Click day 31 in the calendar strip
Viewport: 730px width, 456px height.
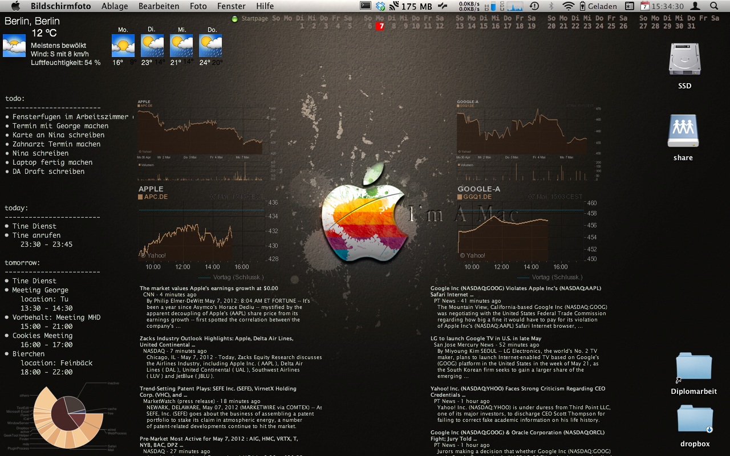click(x=692, y=26)
